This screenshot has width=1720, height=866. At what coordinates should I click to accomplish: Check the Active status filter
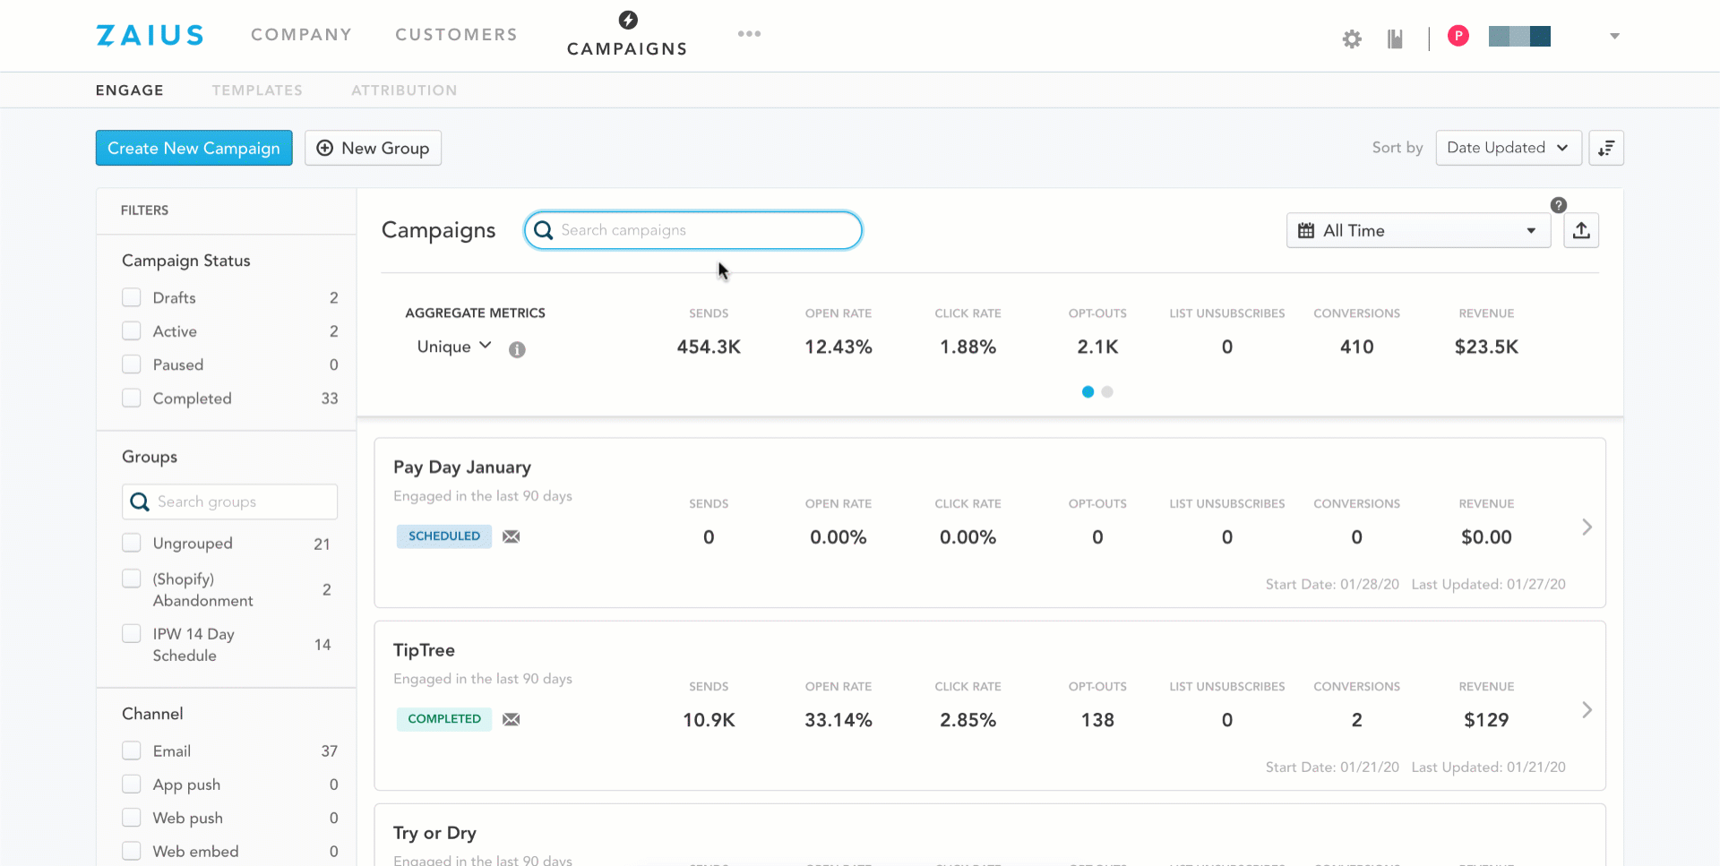(132, 330)
